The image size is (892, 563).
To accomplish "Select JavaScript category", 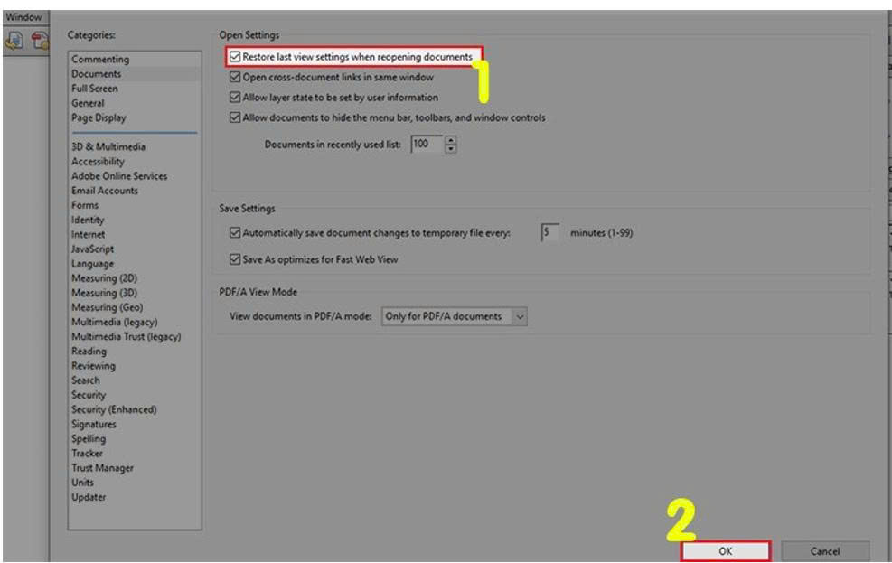I will (92, 249).
